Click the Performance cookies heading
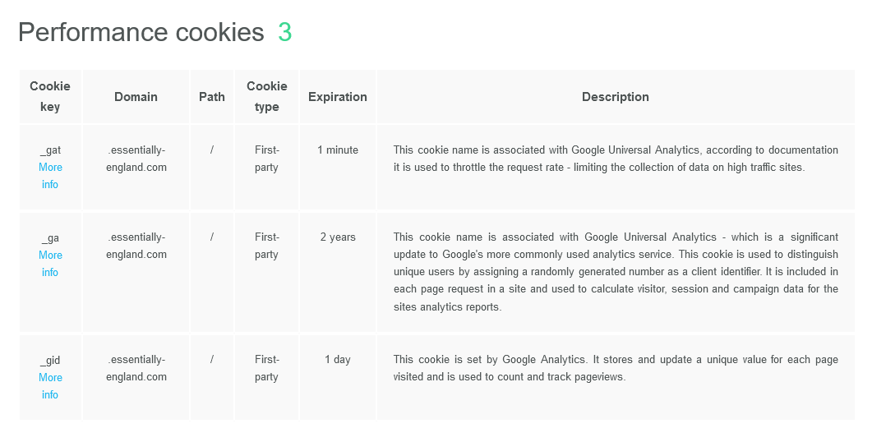 [141, 32]
